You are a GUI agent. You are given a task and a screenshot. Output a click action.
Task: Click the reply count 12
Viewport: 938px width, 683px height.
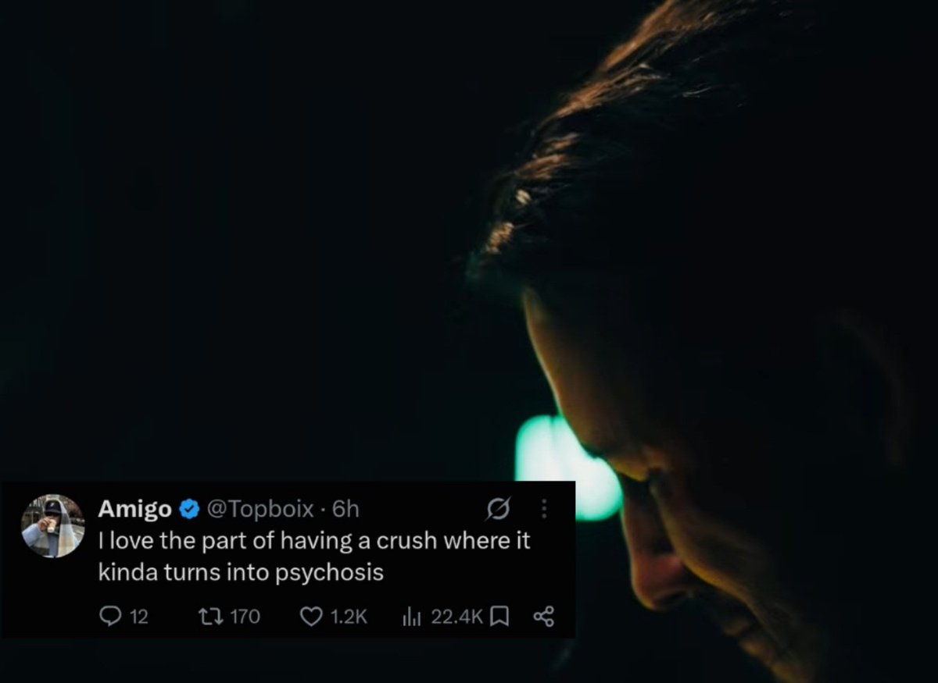(138, 617)
